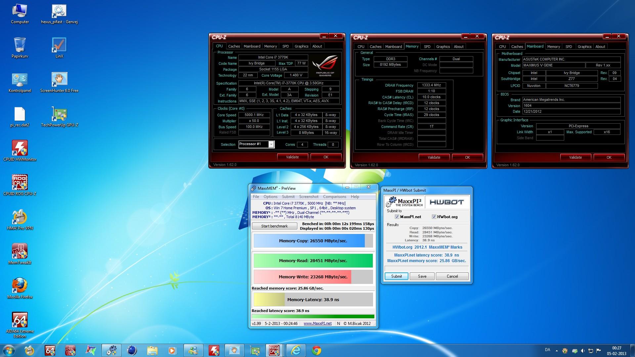Screen dimensions: 635x357
Task: Open the MaxxMEM Screenshot menu
Action: [309, 197]
